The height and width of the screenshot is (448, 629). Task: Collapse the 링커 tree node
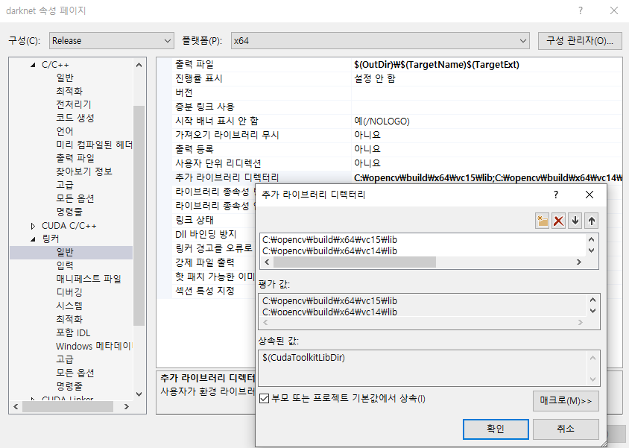coord(33,239)
